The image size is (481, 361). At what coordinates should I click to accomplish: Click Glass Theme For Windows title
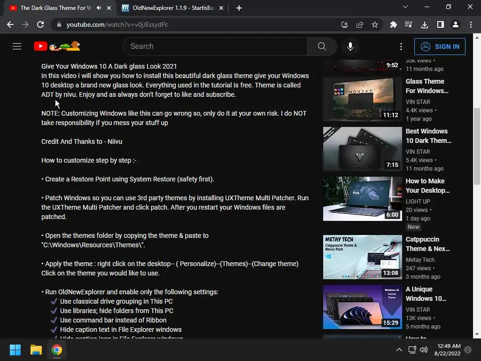[427, 86]
